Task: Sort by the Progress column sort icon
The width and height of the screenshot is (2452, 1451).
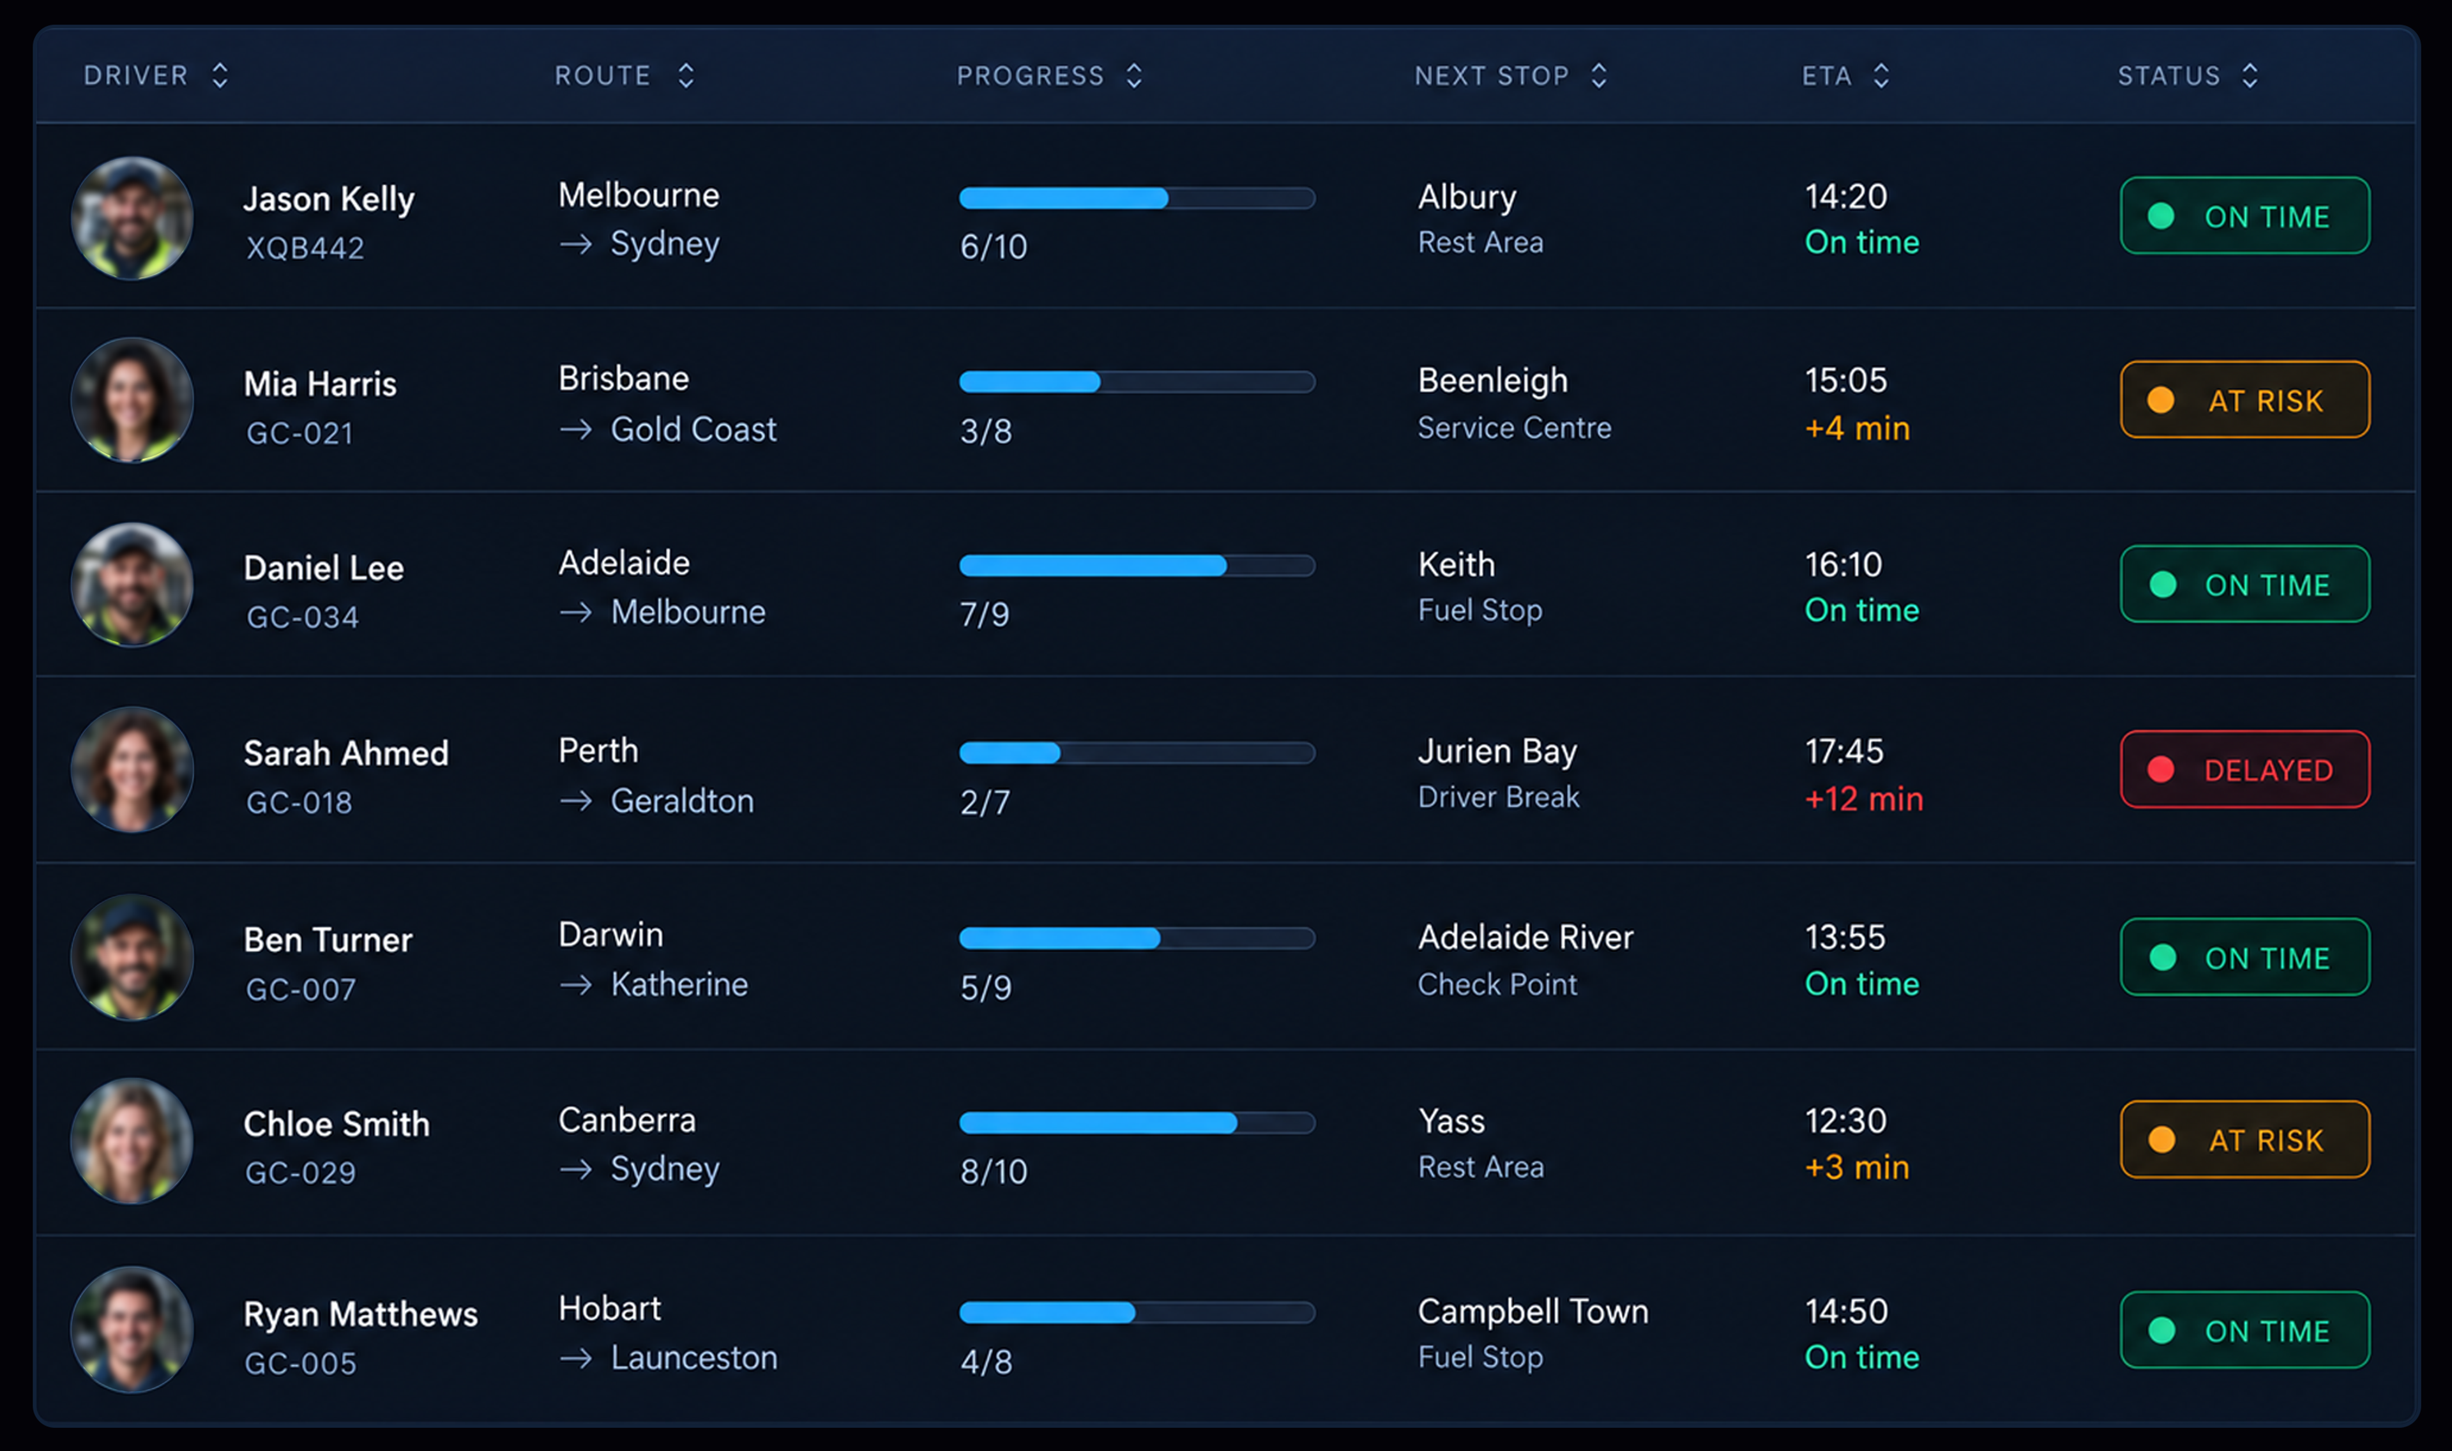Action: [1135, 75]
